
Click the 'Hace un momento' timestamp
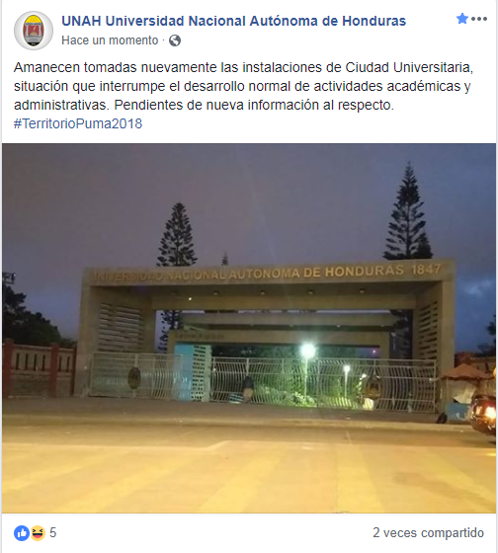click(x=110, y=40)
